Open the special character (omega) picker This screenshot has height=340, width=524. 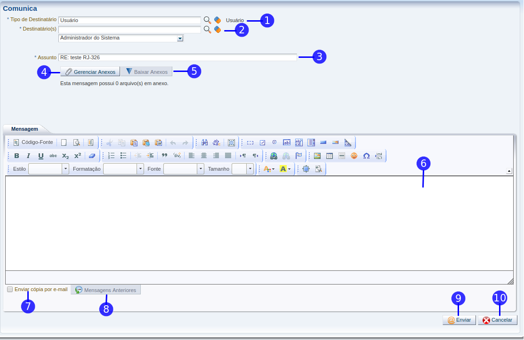366,156
